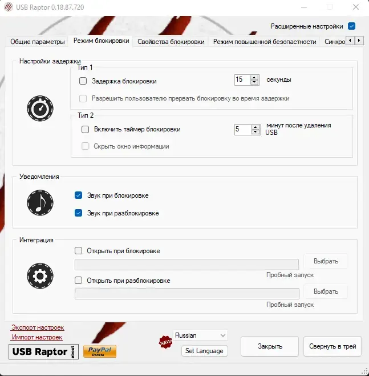The image size is (369, 376).
Task: Click the gear integration icon
Action: 40,276
